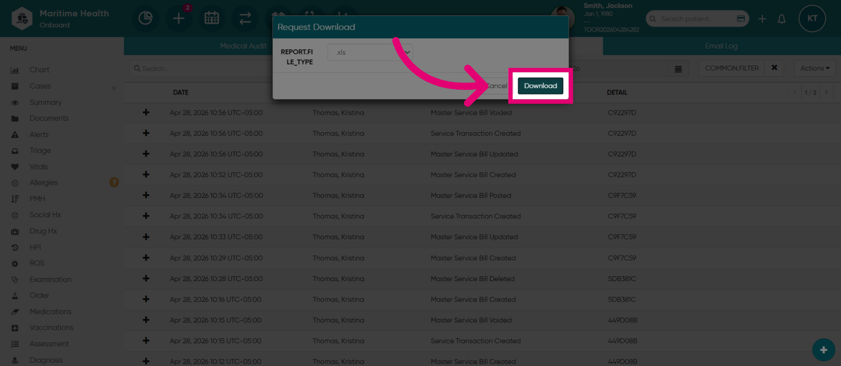Click the plus icon beside the patient search

[x=762, y=19]
